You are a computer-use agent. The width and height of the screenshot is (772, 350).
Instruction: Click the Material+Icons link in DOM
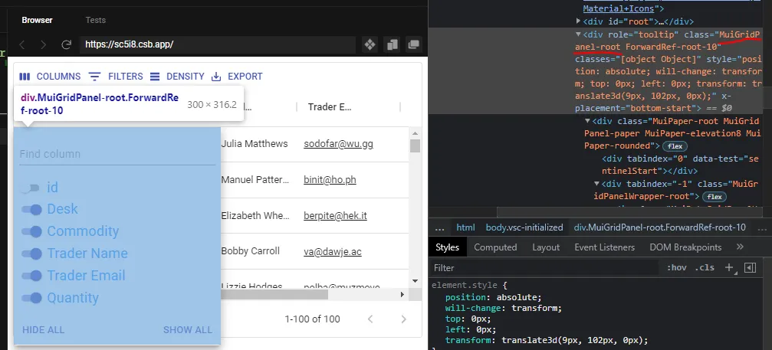click(x=619, y=8)
